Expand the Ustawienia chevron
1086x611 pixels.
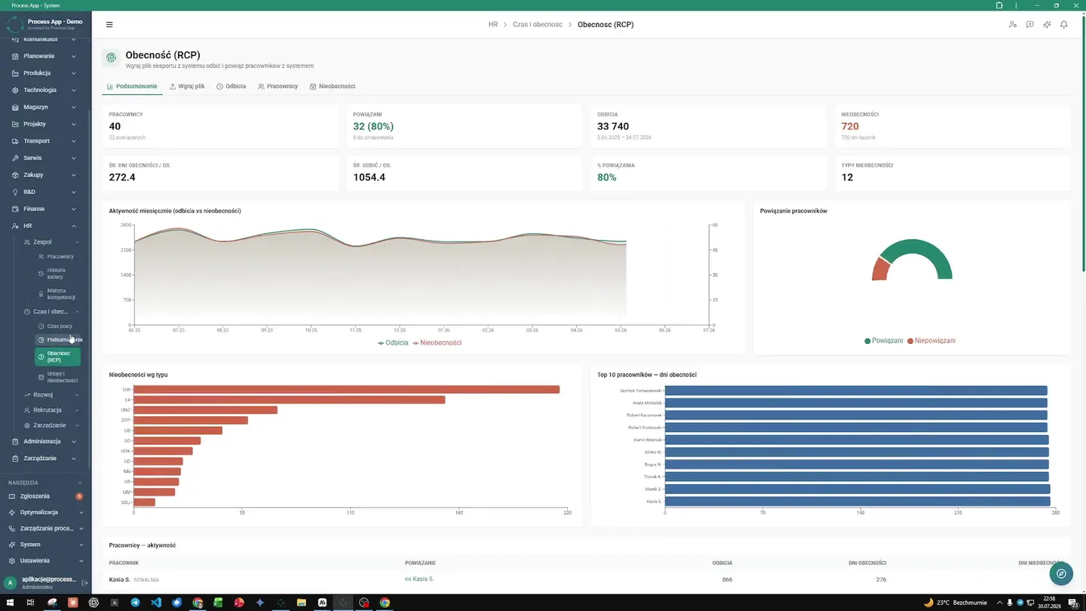pyautogui.click(x=81, y=560)
